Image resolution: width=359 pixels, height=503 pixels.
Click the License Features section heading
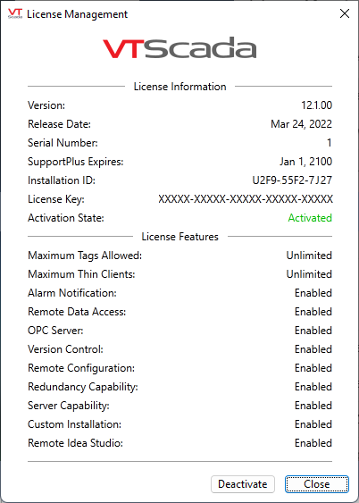(179, 237)
